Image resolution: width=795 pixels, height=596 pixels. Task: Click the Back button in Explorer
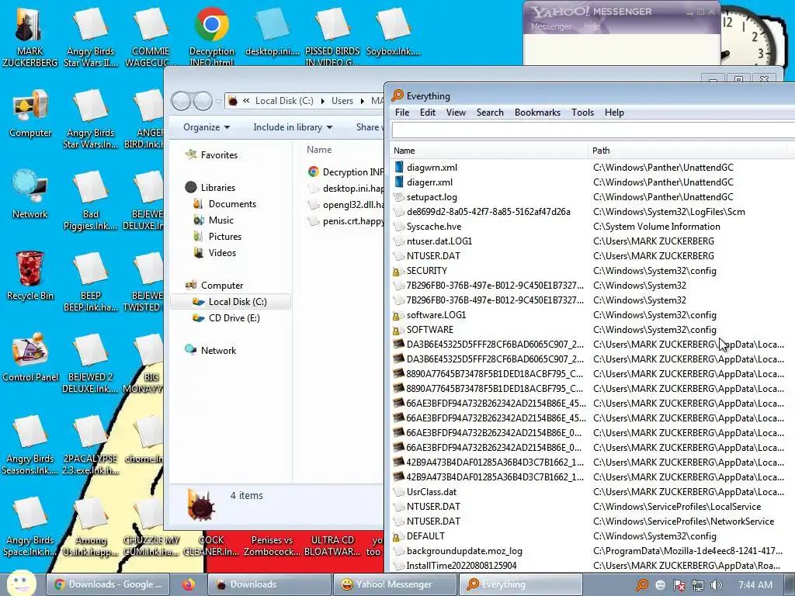[x=181, y=101]
